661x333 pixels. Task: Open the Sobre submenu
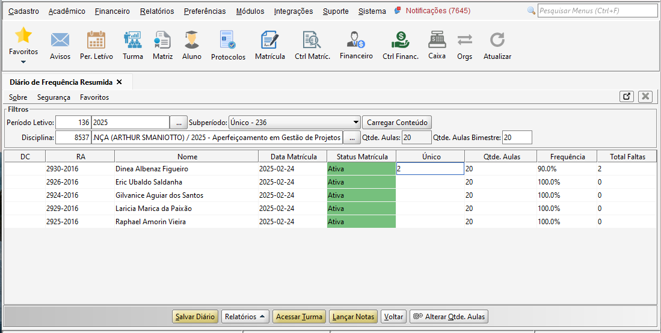tap(18, 97)
